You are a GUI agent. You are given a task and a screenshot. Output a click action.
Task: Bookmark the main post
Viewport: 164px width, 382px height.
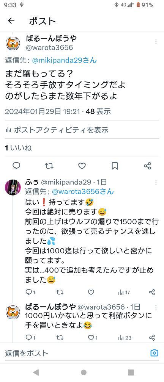point(115,166)
